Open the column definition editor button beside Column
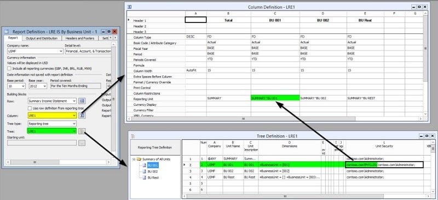 coord(82,115)
